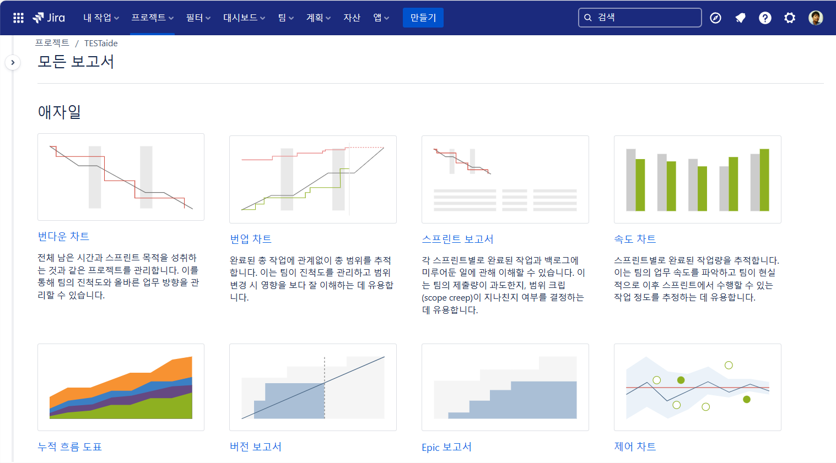The height and width of the screenshot is (463, 836).
Task: Open the 번업 차트 report link
Action: (251, 239)
